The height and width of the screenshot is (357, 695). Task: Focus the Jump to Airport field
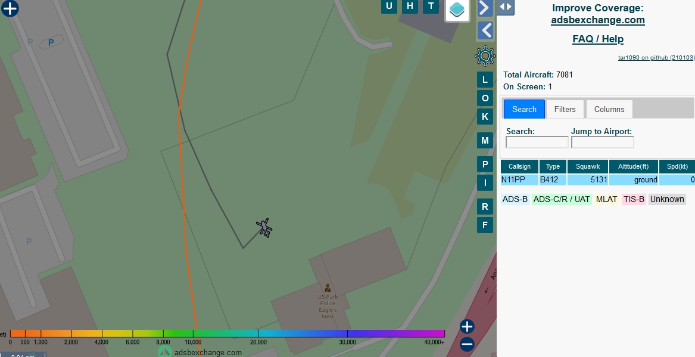click(x=602, y=142)
